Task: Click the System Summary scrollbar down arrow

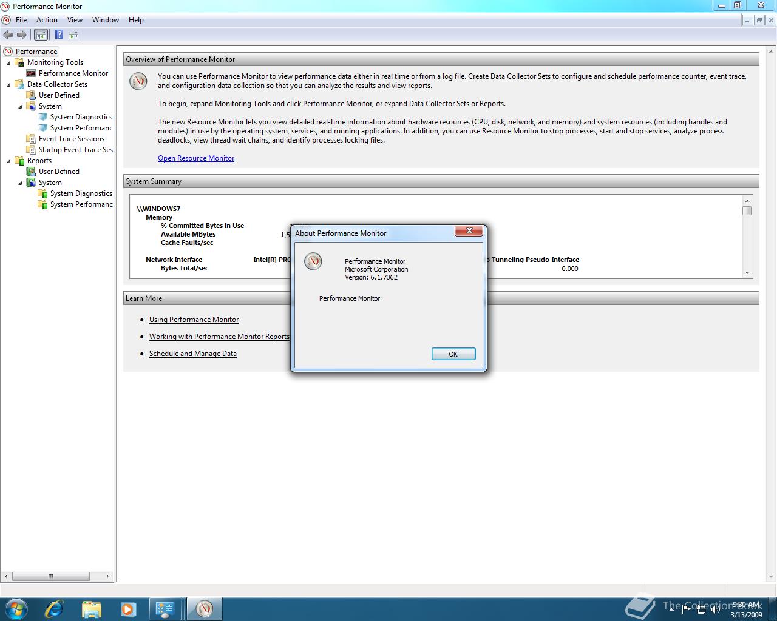Action: pyautogui.click(x=747, y=273)
